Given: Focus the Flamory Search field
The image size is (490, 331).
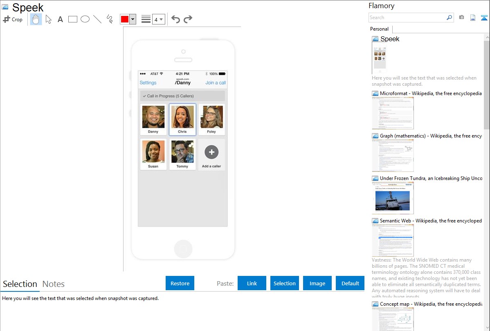Looking at the screenshot, I should click(x=407, y=18).
